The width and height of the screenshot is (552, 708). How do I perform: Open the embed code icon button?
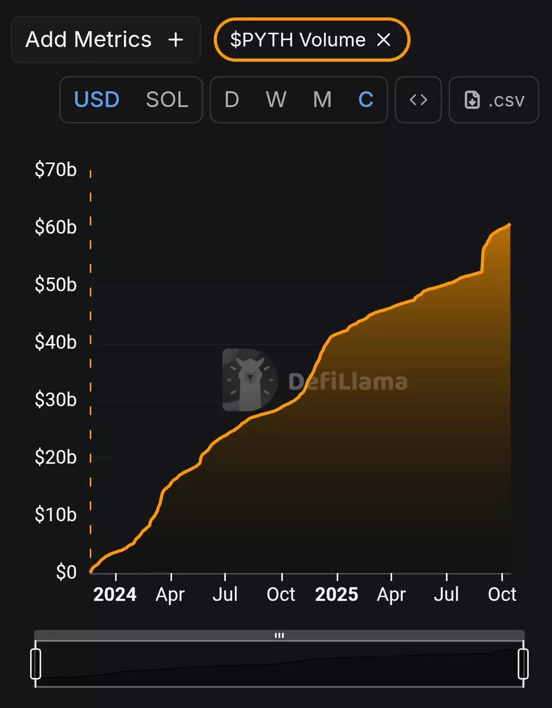coord(418,100)
